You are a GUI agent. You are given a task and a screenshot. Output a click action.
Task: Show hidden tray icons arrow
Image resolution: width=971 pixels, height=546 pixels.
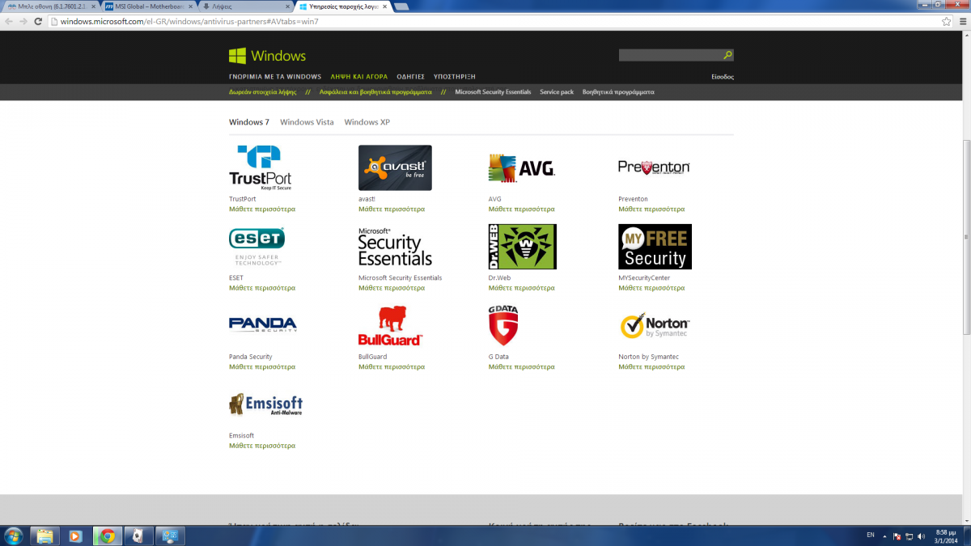pos(884,535)
